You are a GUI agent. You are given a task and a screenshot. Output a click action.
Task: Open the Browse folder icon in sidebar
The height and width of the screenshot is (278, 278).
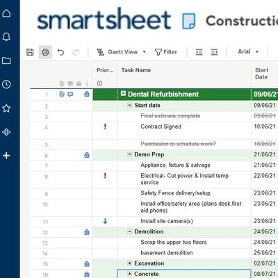[6, 60]
